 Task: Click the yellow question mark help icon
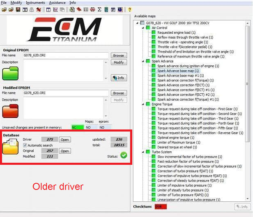coord(129,9)
